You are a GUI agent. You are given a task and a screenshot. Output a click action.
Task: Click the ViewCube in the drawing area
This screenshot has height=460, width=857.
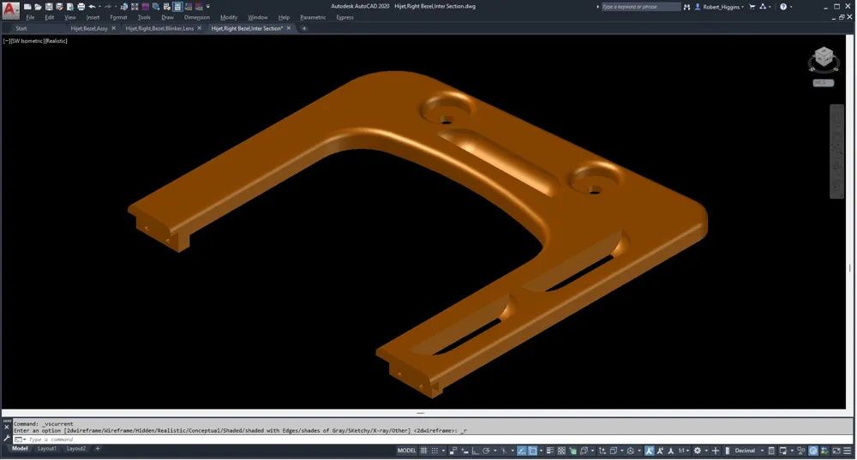pos(824,59)
